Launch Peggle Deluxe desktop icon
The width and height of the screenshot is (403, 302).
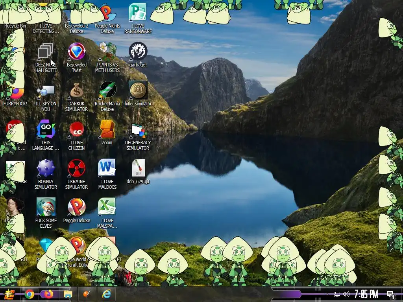[77, 211]
